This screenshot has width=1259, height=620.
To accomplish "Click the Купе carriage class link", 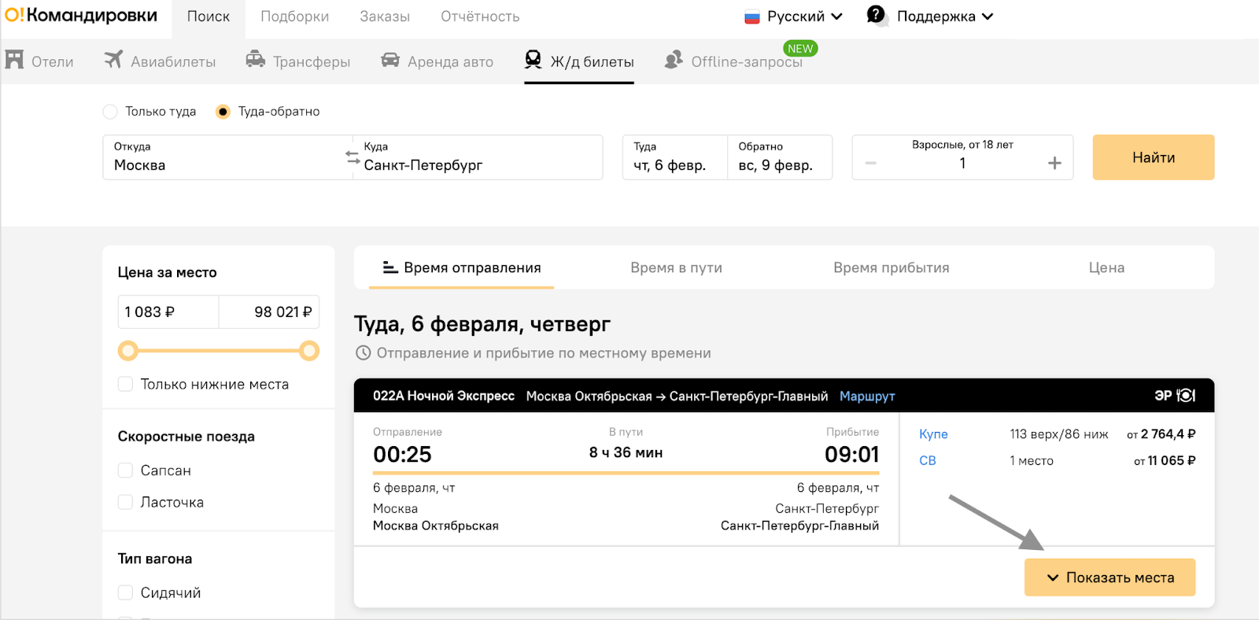I will (933, 434).
